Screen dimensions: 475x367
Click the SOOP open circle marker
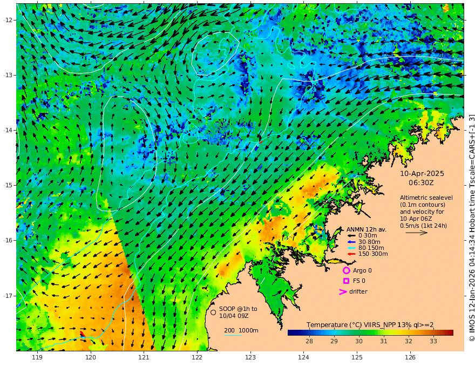pos(213,312)
